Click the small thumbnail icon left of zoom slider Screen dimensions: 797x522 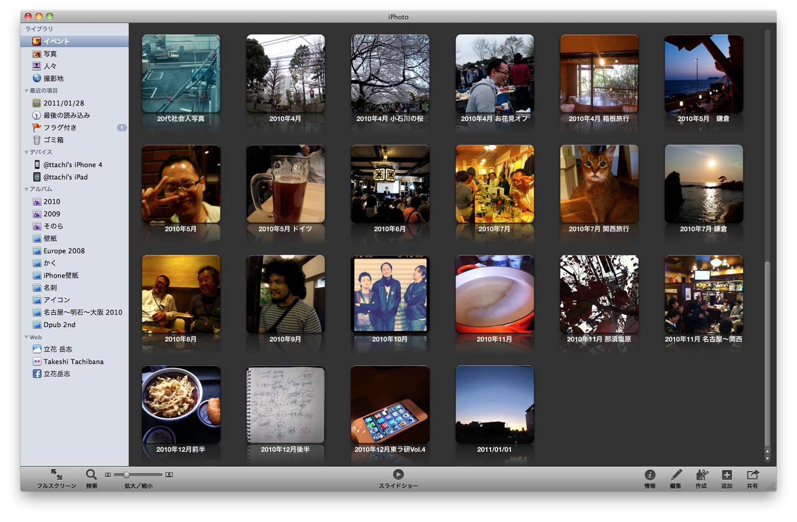coord(108,475)
